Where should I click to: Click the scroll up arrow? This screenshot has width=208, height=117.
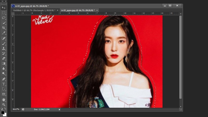point(180,14)
